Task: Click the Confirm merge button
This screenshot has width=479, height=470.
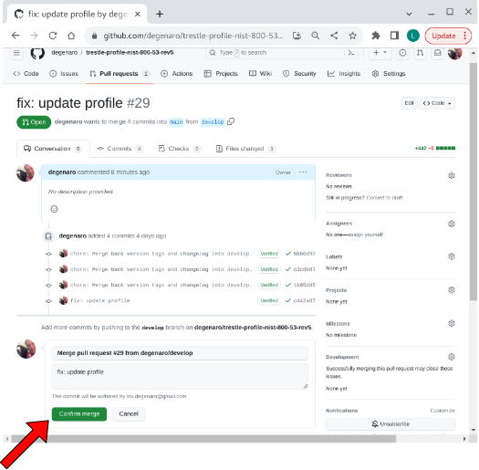Action: tap(79, 414)
